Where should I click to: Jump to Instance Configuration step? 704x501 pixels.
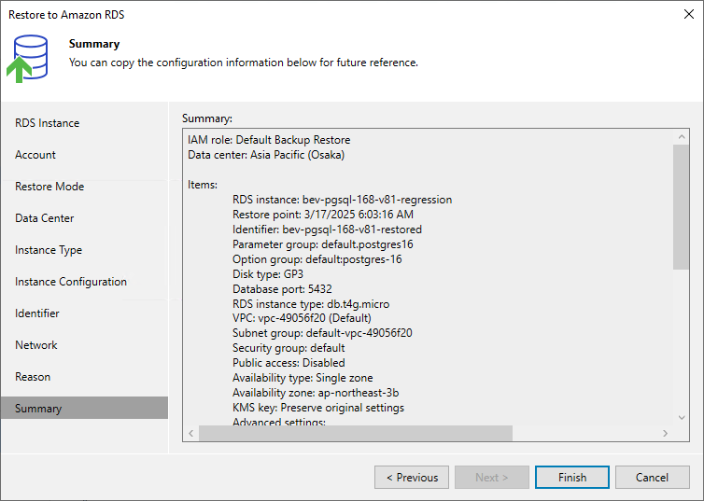point(71,282)
